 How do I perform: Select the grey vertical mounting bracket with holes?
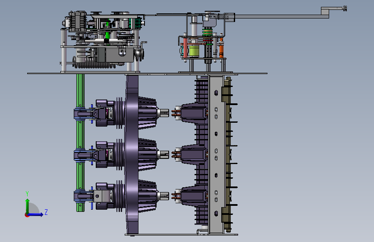pos(217,154)
